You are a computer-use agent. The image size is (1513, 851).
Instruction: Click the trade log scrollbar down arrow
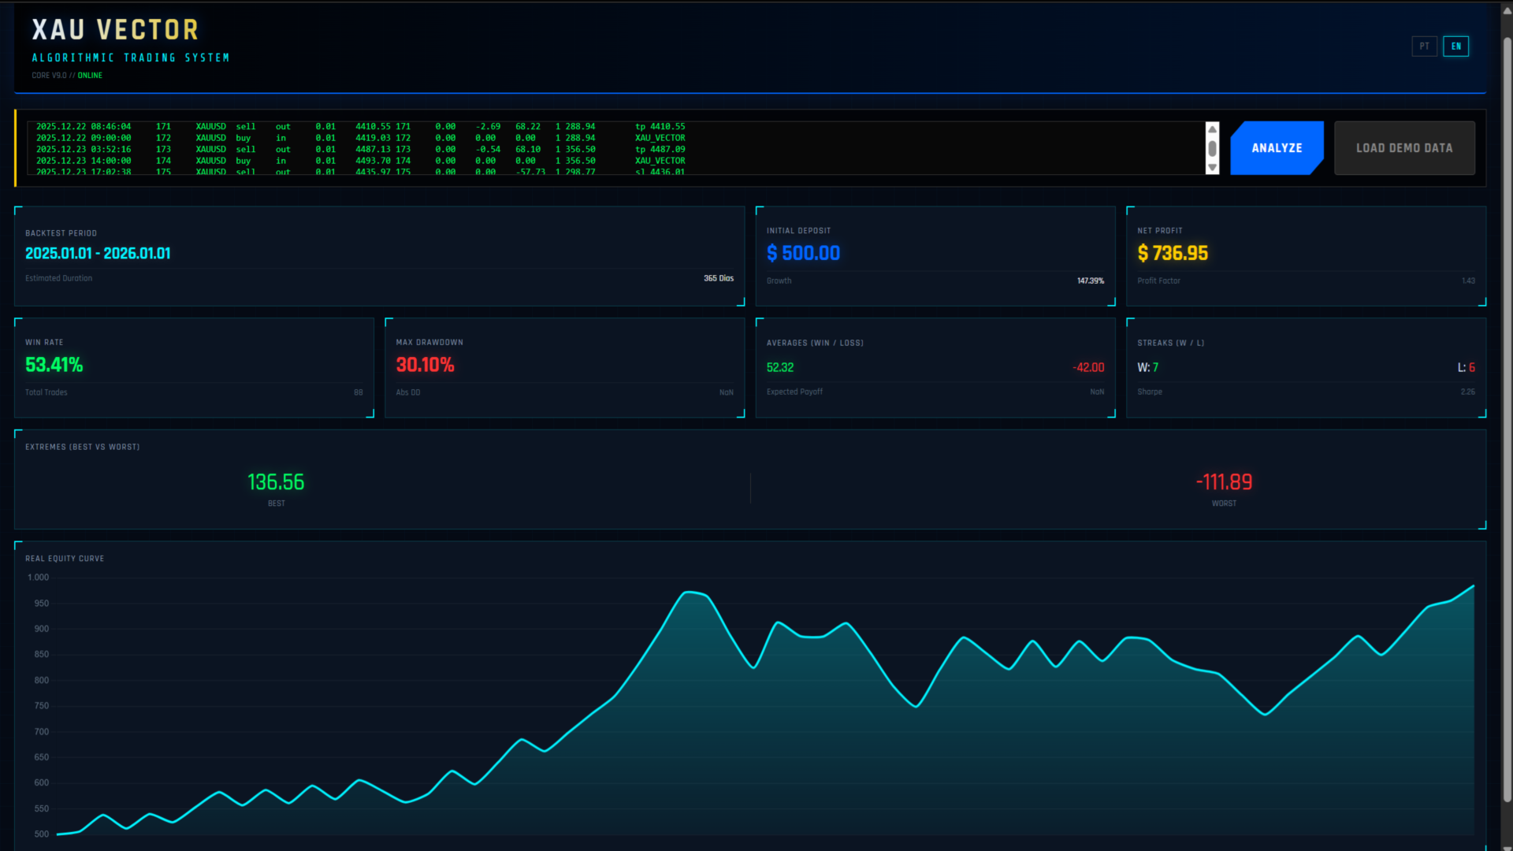point(1212,168)
